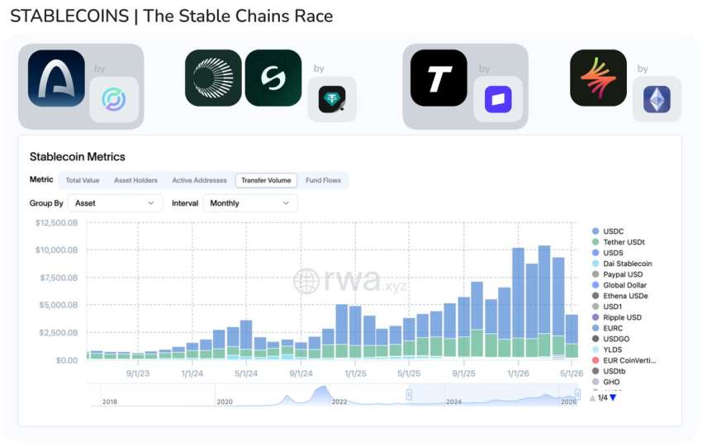This screenshot has width=702, height=447.
Task: Select the Plasma swirl logo icon
Action: click(x=213, y=78)
